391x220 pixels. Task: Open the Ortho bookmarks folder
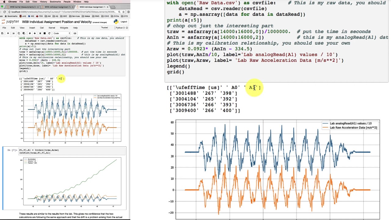point(115,16)
